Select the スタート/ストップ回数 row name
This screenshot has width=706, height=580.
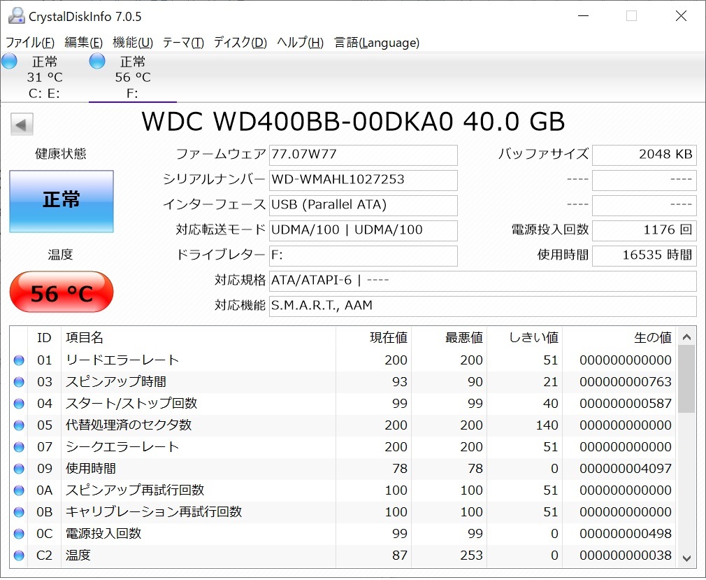(131, 403)
